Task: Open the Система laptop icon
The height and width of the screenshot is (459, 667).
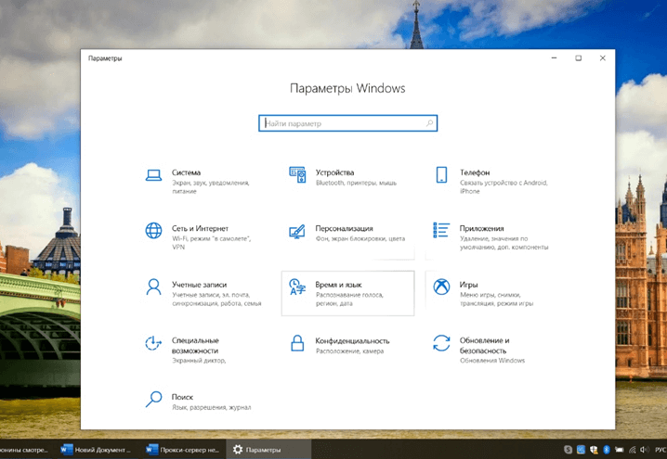Action: [153, 175]
